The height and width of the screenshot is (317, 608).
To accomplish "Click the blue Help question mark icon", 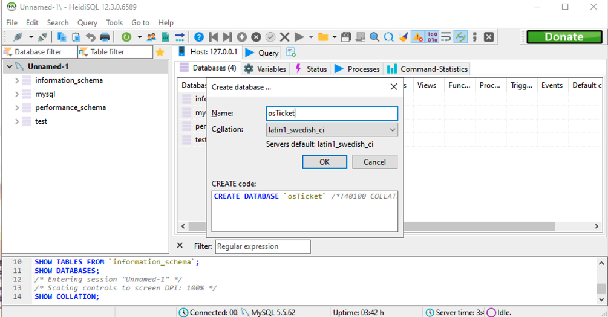I will 199,37.
